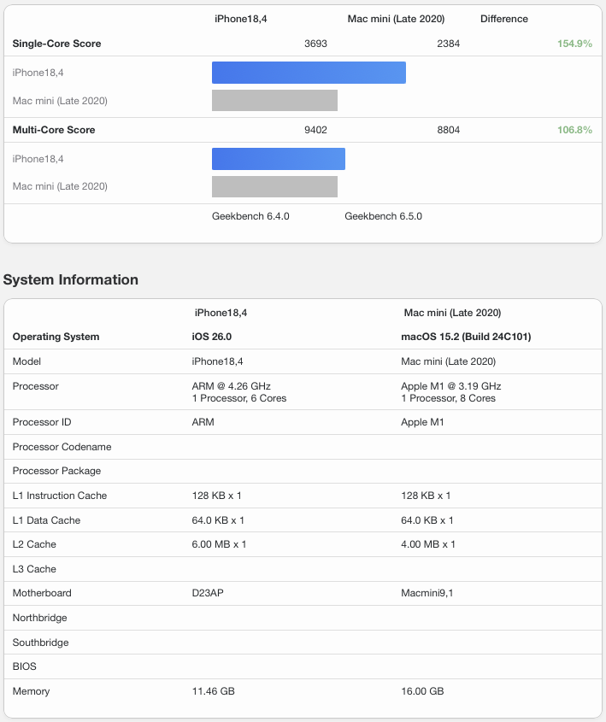Click the Mac mini multi-core score 8804
The width and height of the screenshot is (606, 722).
click(x=448, y=130)
